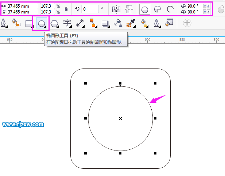Click the object width field 37.465 mm
Image resolution: width=225 pixels, height=176 pixels.
point(22,6)
